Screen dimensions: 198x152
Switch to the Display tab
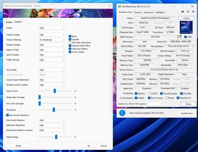tap(9, 22)
